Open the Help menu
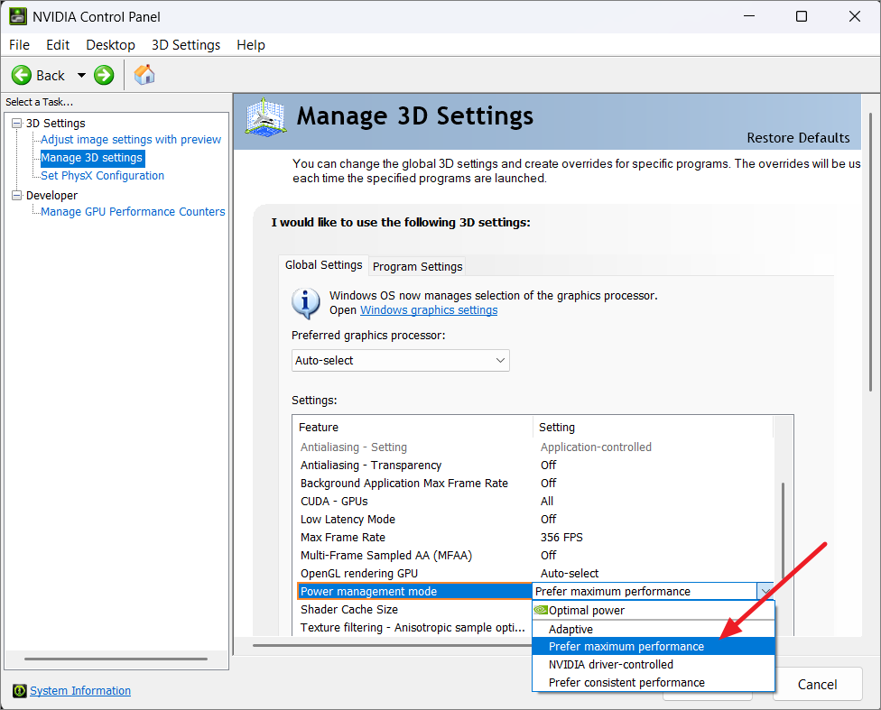881x710 pixels. (x=251, y=45)
